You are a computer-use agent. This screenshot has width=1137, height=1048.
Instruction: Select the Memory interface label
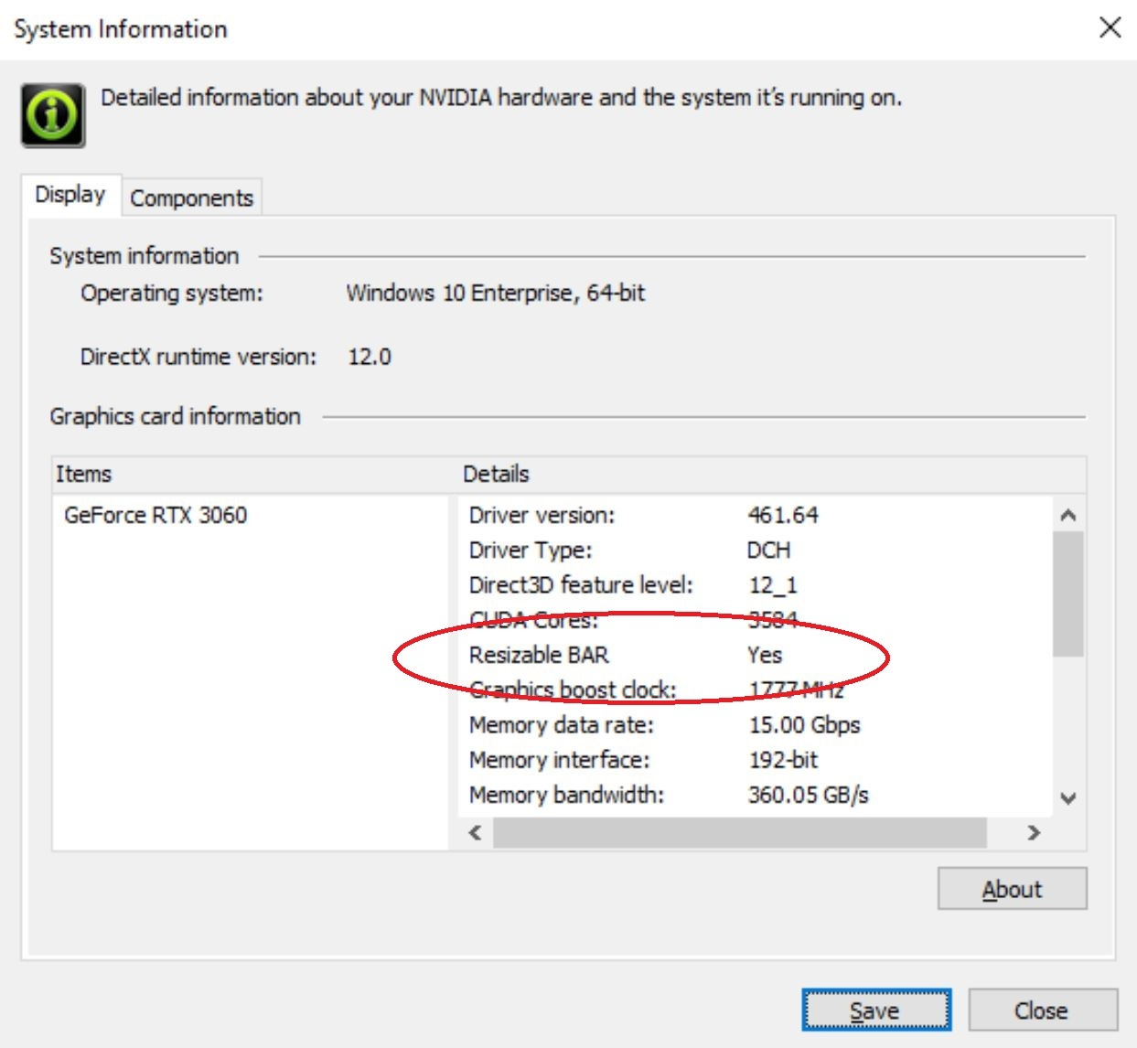pyautogui.click(x=559, y=760)
